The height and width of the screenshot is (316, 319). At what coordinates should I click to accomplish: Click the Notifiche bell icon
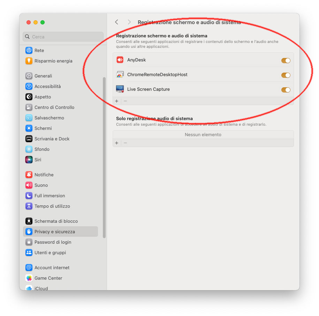coord(29,175)
